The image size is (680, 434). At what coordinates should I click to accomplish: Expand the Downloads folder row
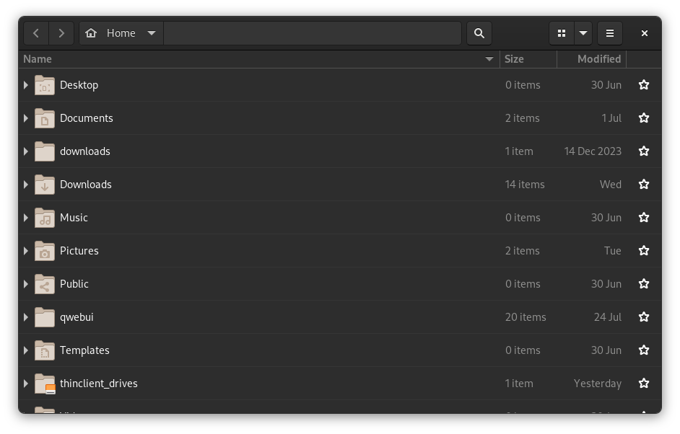coord(25,184)
